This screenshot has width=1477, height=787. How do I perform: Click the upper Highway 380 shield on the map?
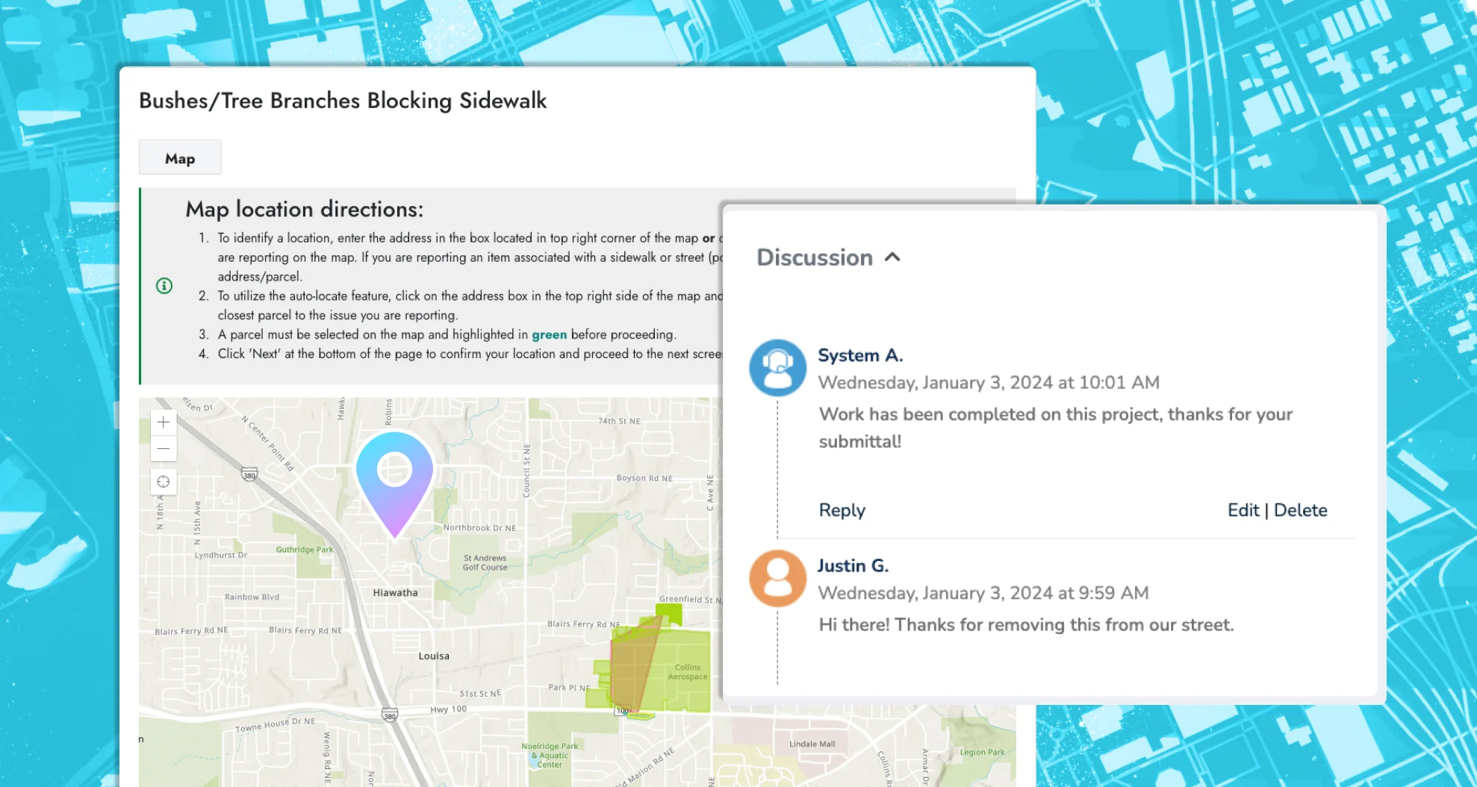(249, 474)
